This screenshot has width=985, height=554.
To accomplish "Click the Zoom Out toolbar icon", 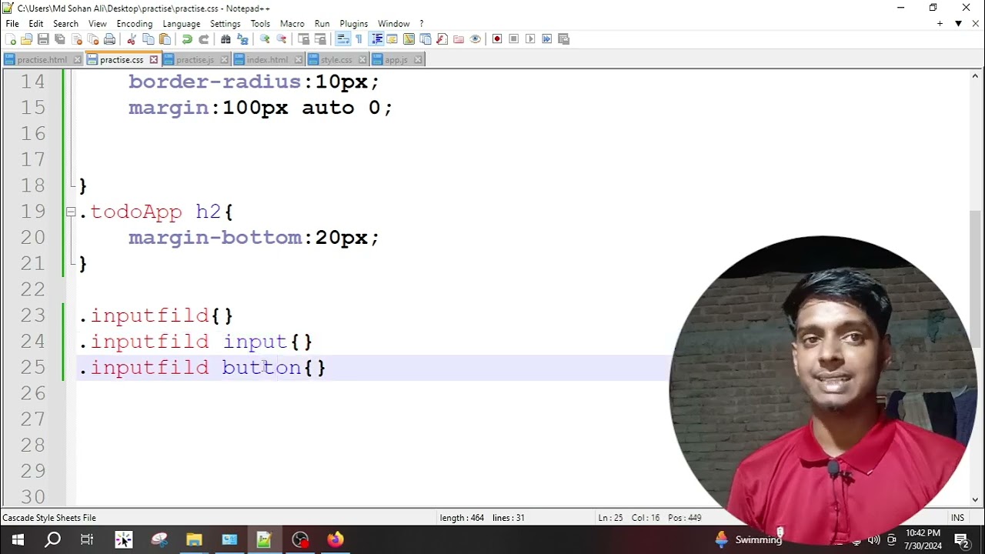I will [282, 39].
